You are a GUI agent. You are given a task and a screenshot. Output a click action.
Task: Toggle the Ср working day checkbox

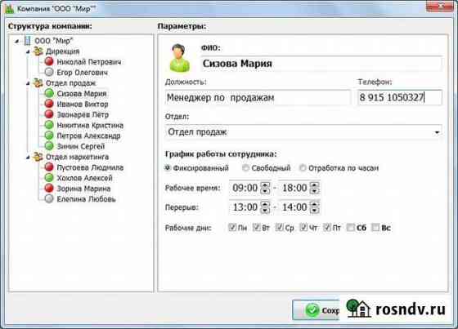(279, 227)
